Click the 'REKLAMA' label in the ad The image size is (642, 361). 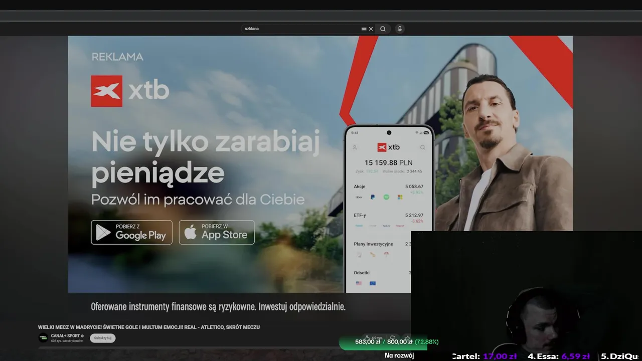(117, 57)
